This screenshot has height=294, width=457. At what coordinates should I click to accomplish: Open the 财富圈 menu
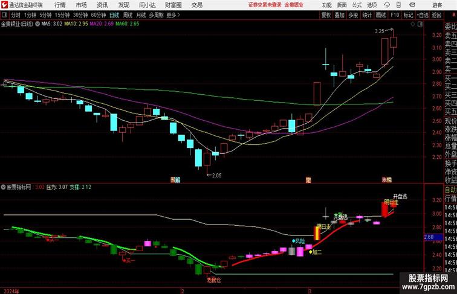click(x=173, y=5)
